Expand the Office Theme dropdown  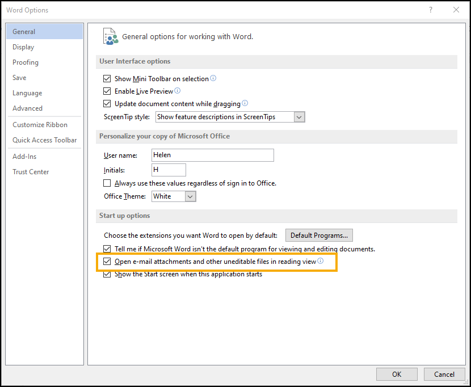coord(191,196)
